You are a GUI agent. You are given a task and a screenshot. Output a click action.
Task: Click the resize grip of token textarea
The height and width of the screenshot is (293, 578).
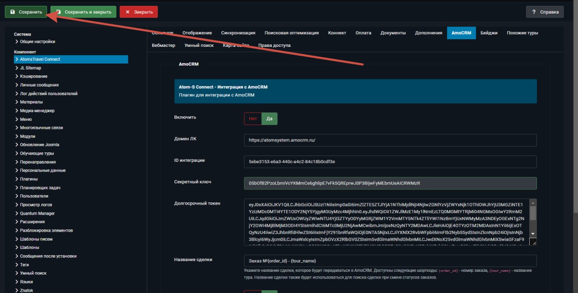pos(533,242)
